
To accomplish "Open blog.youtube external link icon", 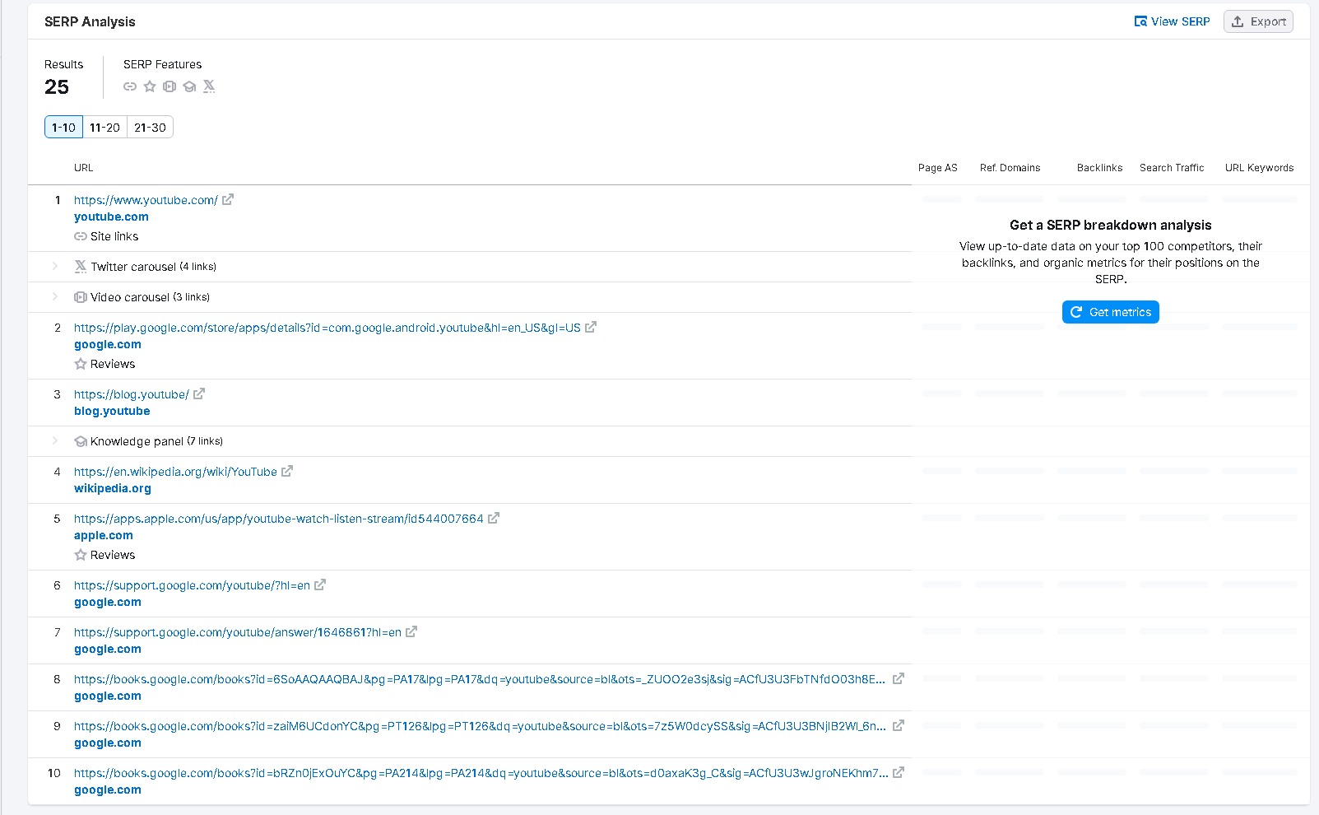I will (x=199, y=394).
